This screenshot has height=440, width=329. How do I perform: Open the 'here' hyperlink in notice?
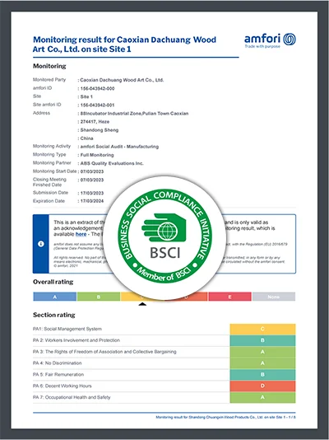[81, 234]
